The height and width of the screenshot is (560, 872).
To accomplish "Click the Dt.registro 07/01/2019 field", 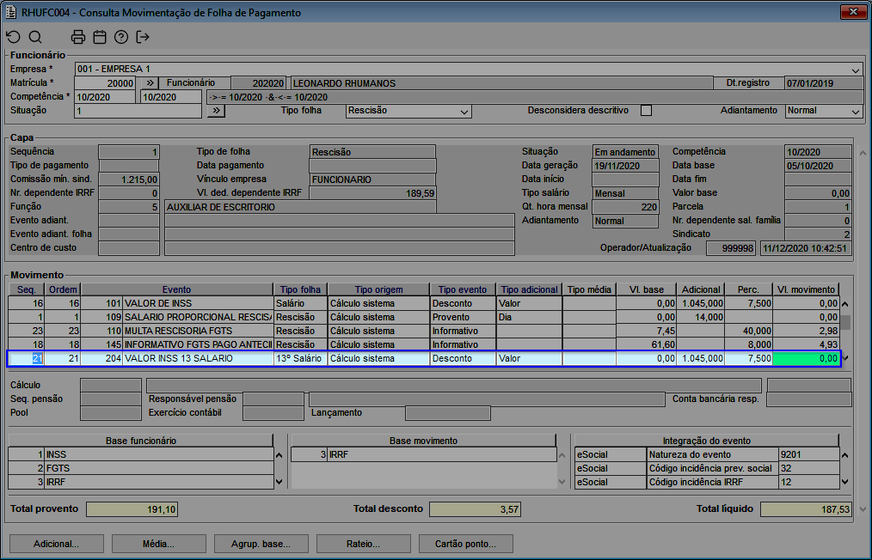I will (824, 83).
